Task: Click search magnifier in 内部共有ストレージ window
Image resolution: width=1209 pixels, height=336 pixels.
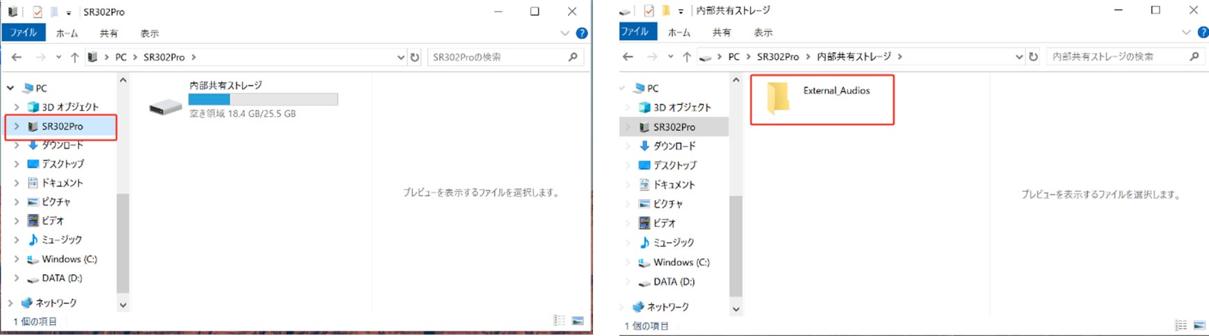Action: point(1194,56)
